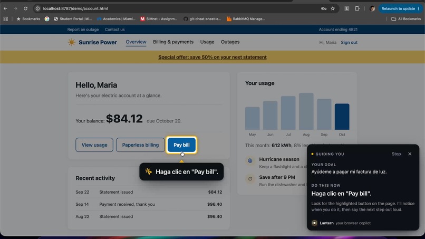Click the September usage bar
The image size is (425, 239).
pyautogui.click(x=324, y=114)
